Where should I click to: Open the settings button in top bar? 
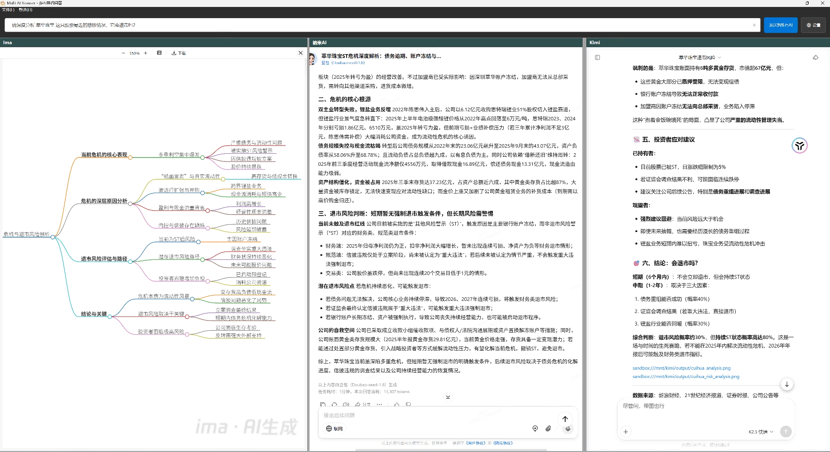click(814, 25)
